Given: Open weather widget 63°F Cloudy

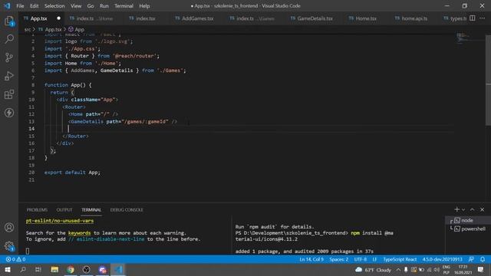Looking at the screenshot, I should click(374, 270).
